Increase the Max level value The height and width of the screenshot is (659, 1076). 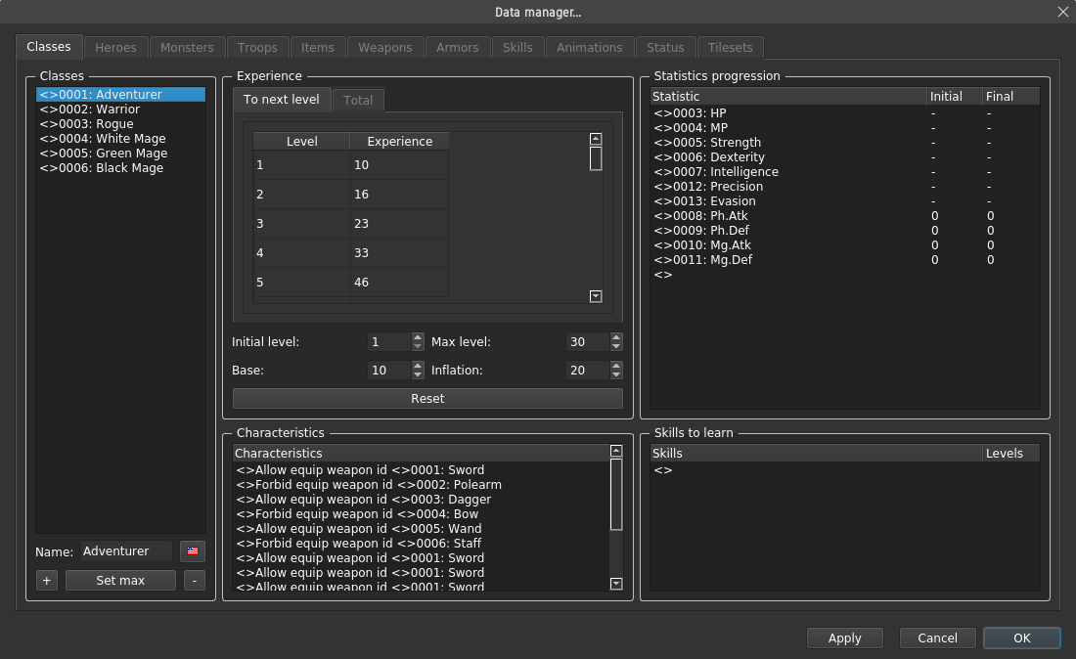(616, 336)
